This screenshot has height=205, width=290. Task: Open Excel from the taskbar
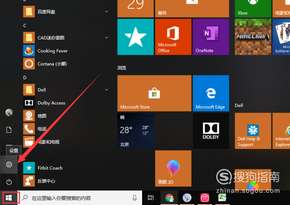[222, 198]
